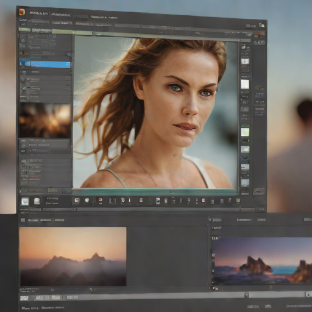This screenshot has width=312, height=312.
Task: Click the multicolored circular icon in the left panel
Action: click(x=23, y=54)
